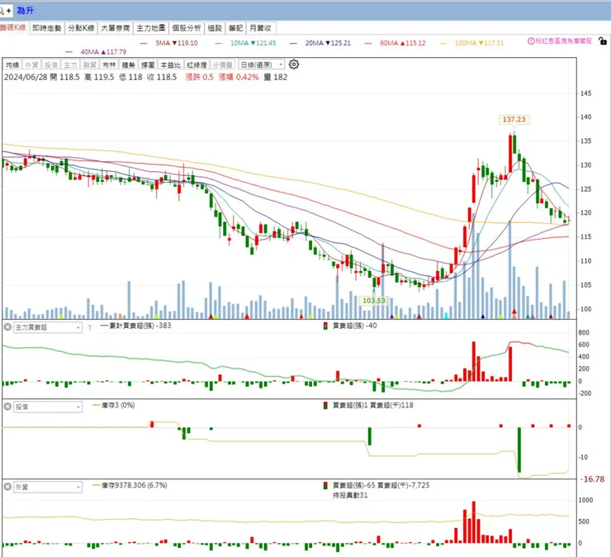Toggle the 撐壓 support-resistance overlay
The image size is (611, 557).
tap(148, 64)
